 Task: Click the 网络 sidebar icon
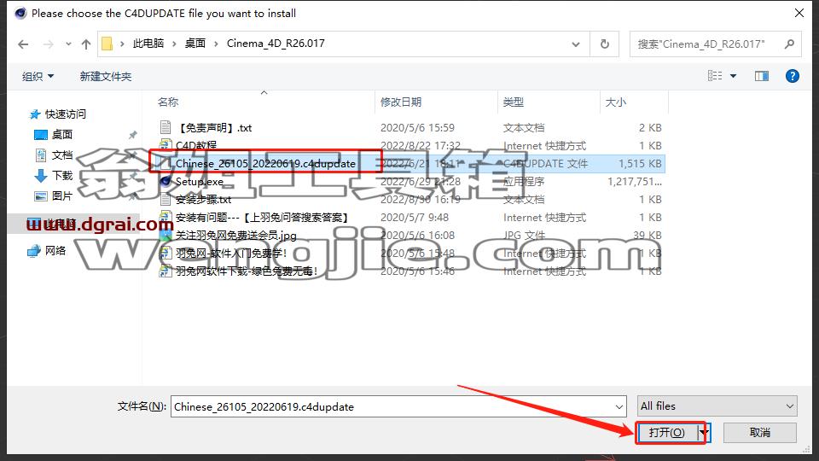(34, 251)
